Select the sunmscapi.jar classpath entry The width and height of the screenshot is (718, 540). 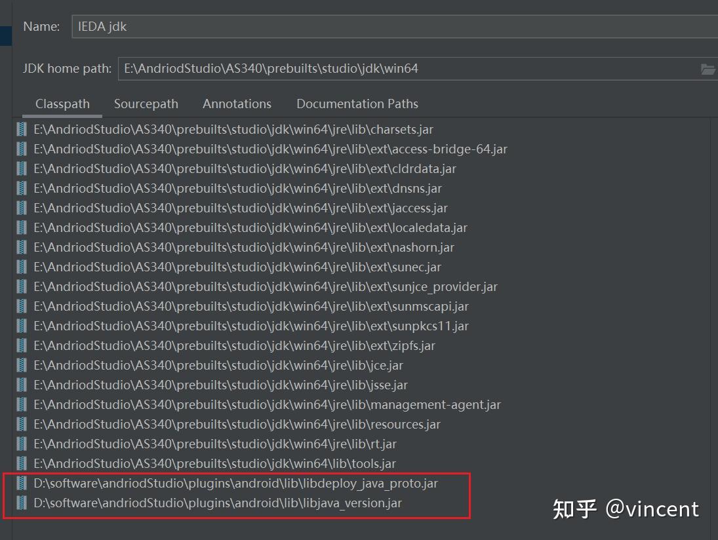(250, 306)
